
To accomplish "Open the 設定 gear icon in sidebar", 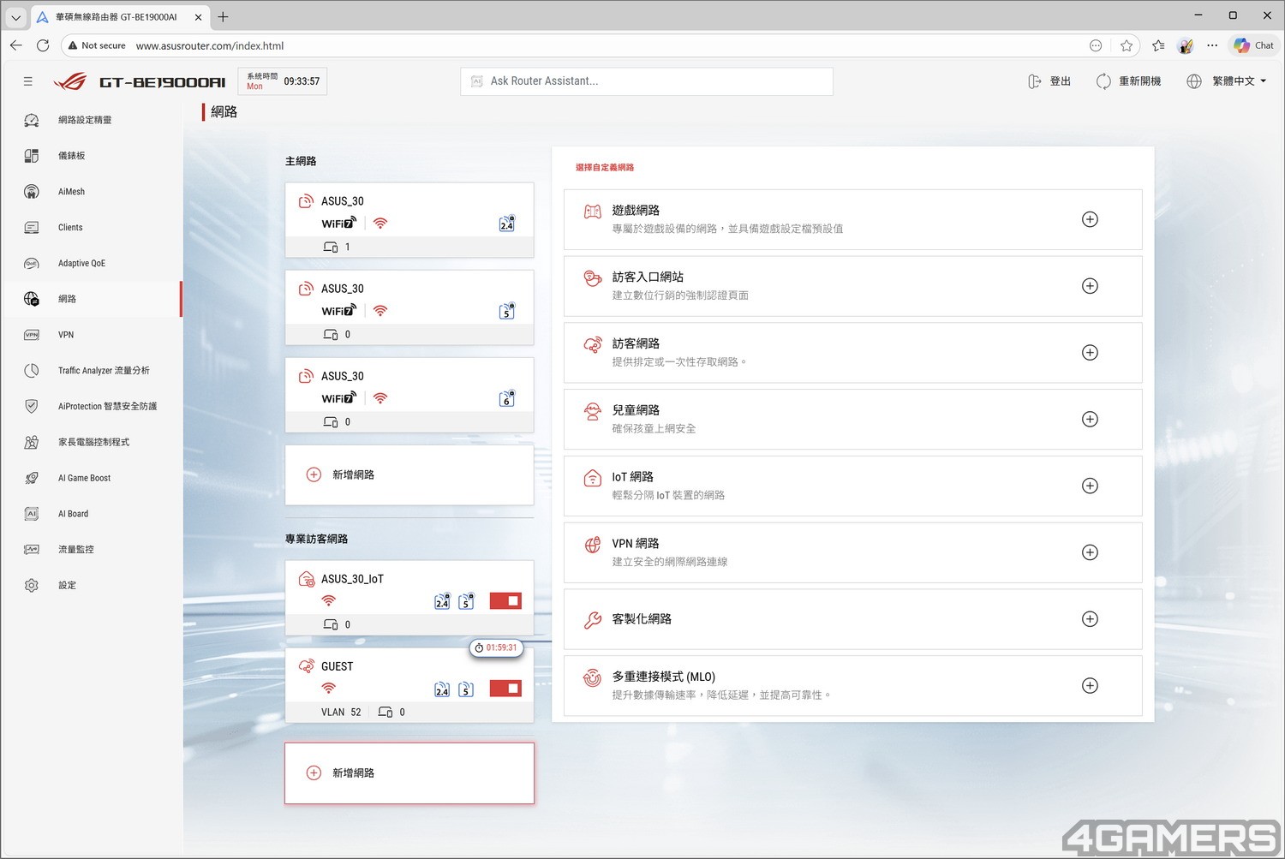I will point(32,585).
